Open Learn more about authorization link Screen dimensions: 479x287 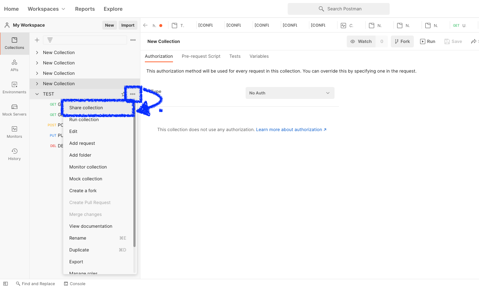(x=291, y=130)
